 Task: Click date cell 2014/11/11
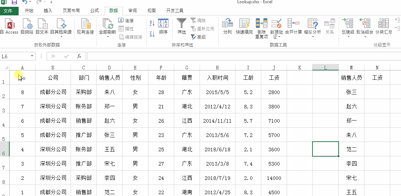click(217, 121)
